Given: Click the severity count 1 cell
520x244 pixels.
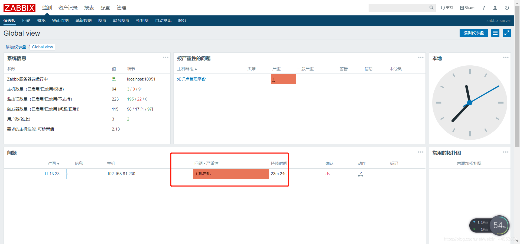Looking at the screenshot, I should (x=283, y=79).
